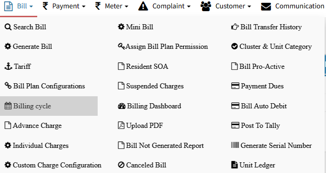Click the dashboard gauge icon for Billing Dashboard
Viewport: 326px width, 173px height.
pos(122,106)
